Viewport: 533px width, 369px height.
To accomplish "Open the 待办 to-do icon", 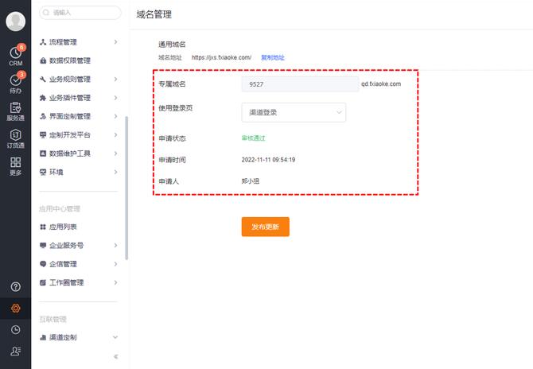I will coord(15,80).
